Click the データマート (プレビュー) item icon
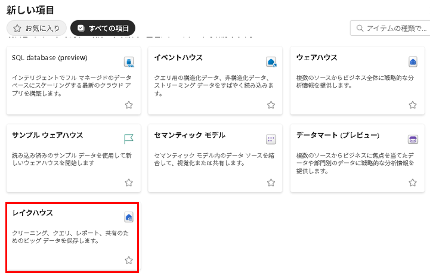This screenshot has height=276, width=430. [413, 139]
